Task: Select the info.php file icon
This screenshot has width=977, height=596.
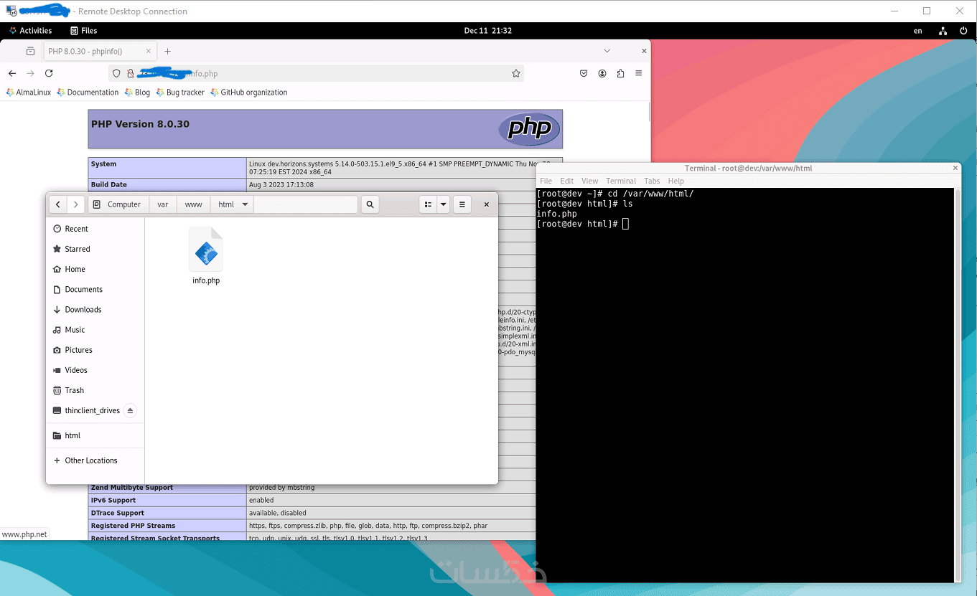Action: coord(206,250)
